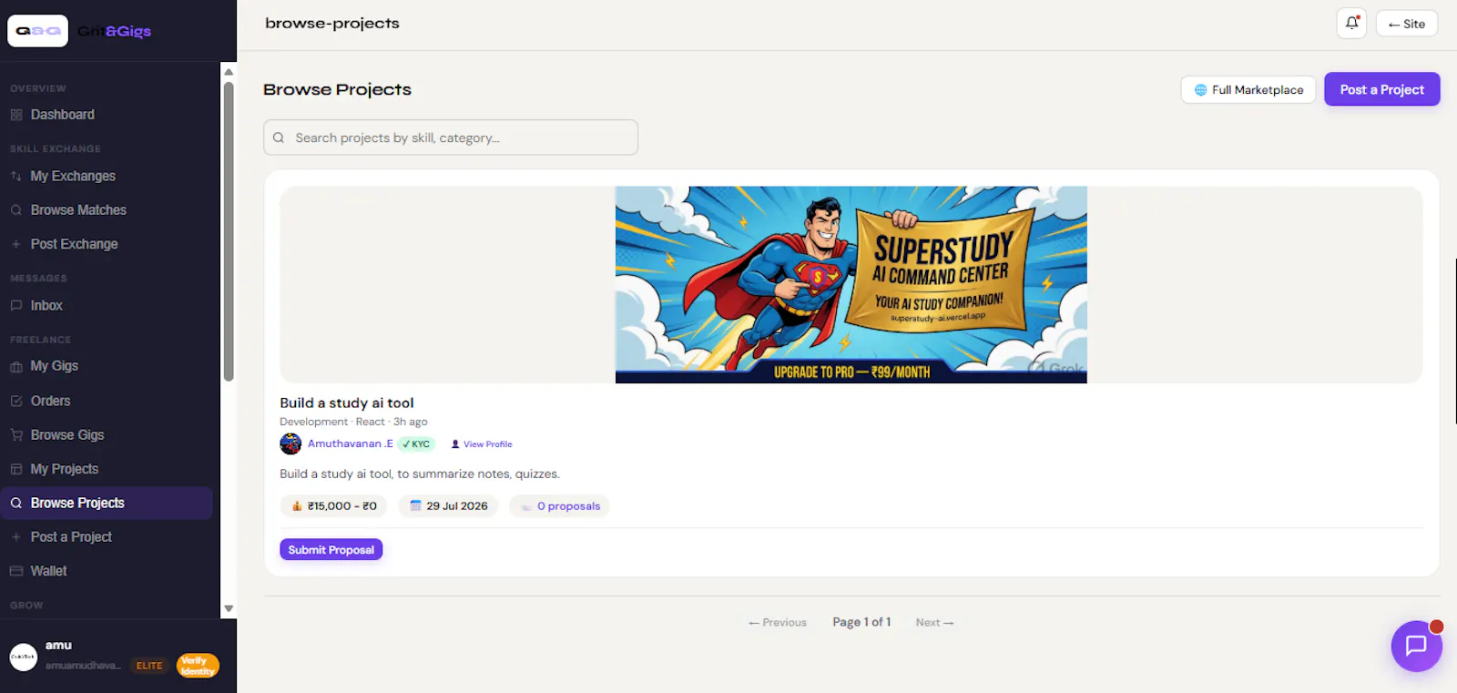
Task: Click the My Gigs briefcase icon
Action: click(16, 366)
